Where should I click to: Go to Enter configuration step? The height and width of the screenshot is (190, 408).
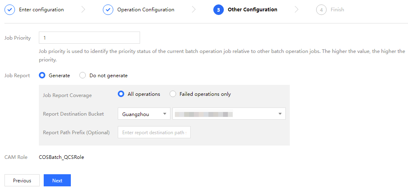(x=41, y=10)
